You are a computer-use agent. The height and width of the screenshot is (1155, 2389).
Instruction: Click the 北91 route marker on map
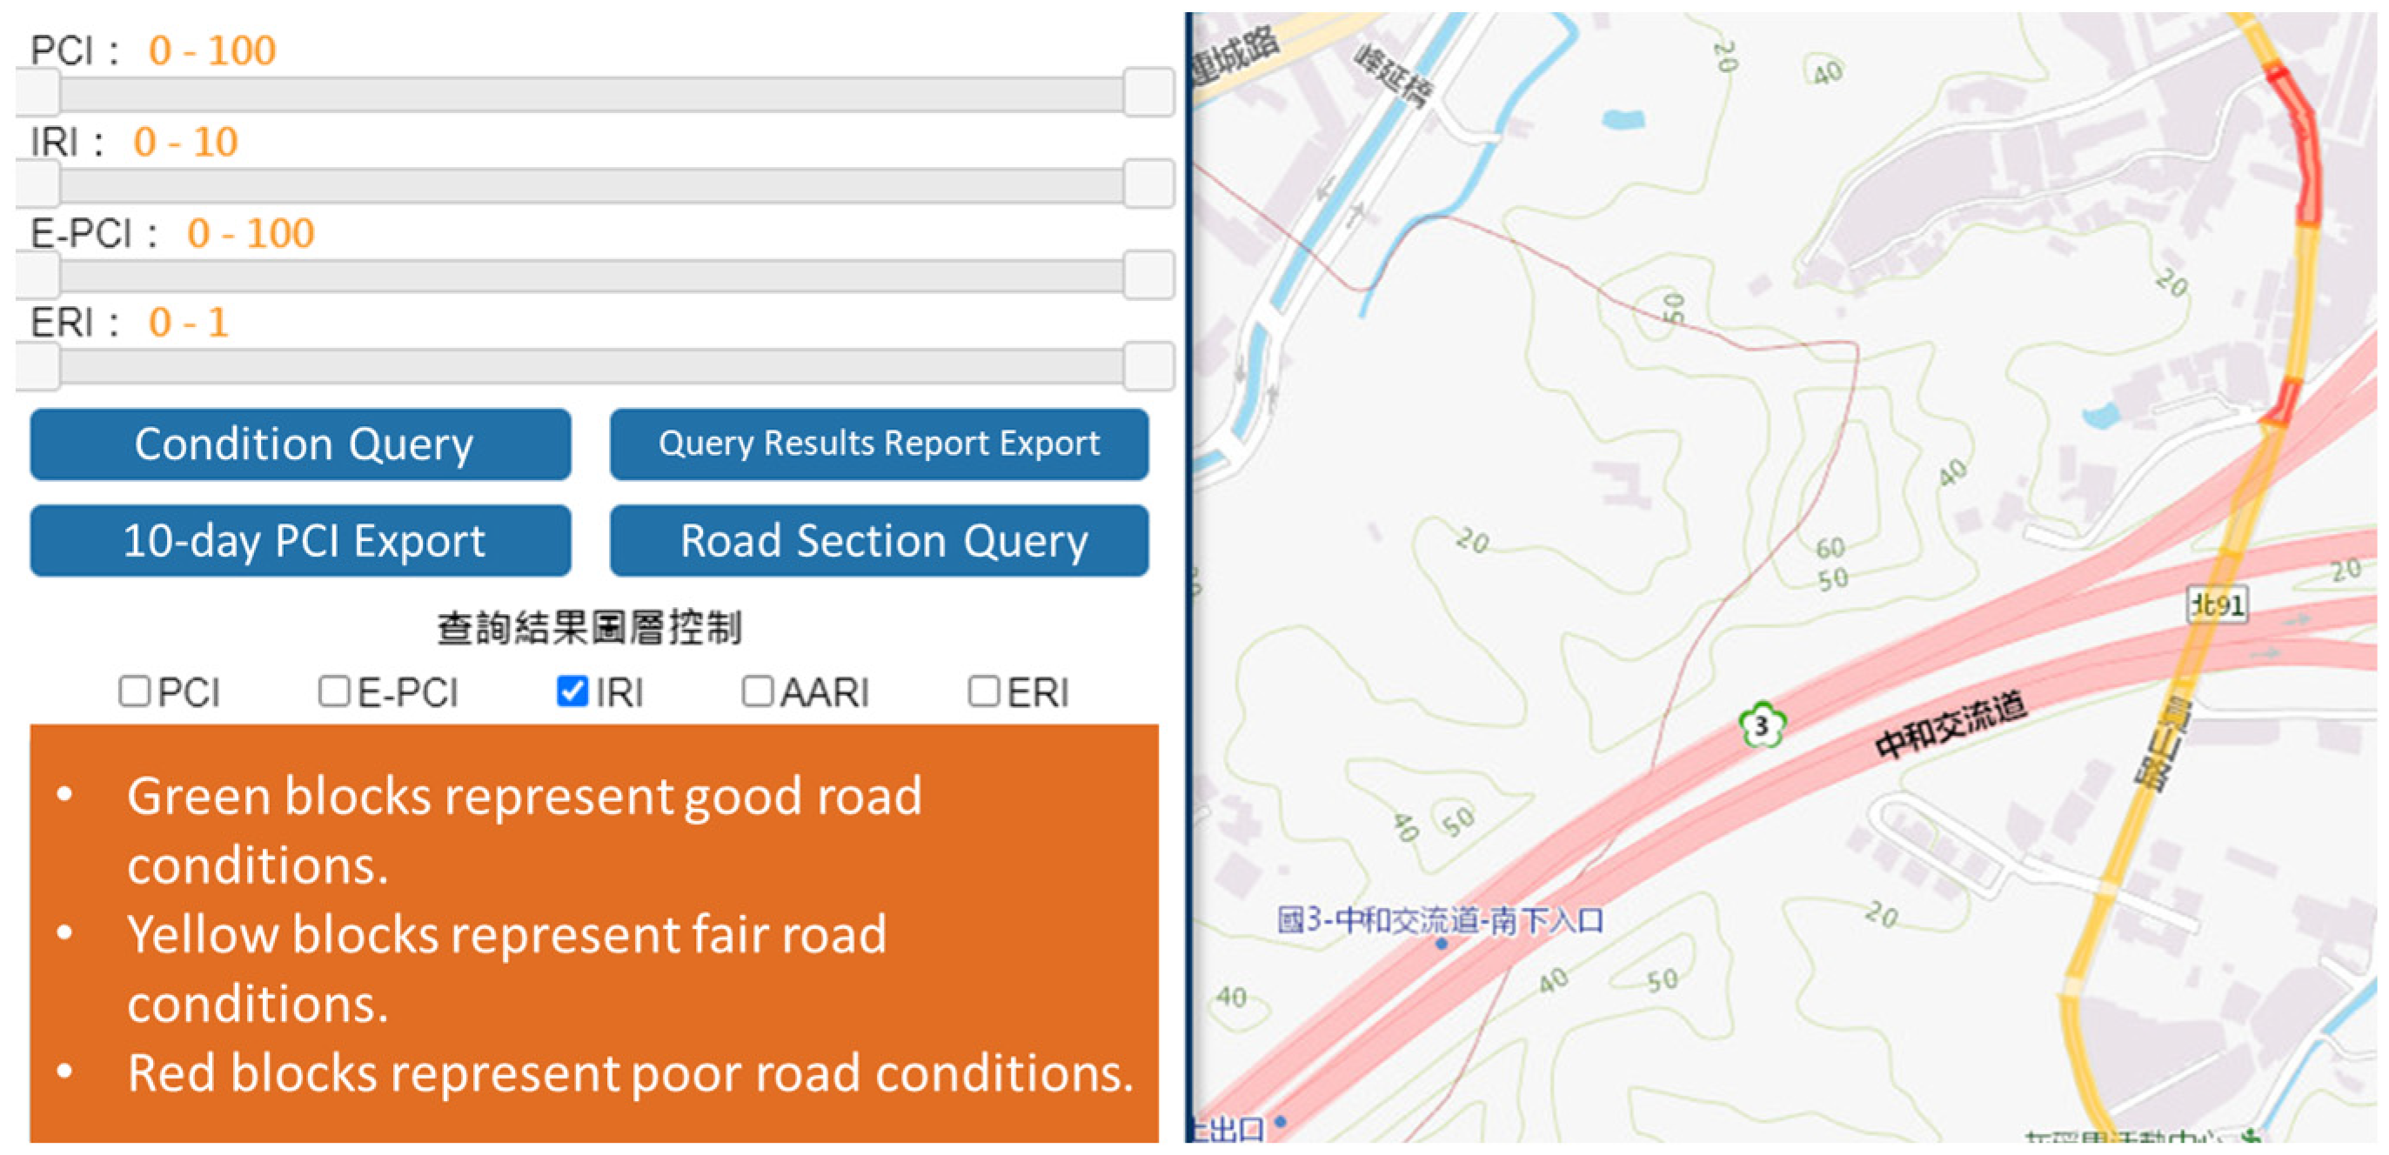(x=2217, y=605)
